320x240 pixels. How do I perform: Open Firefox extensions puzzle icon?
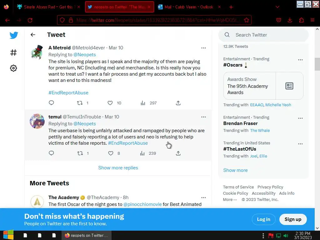pyautogui.click(x=301, y=20)
